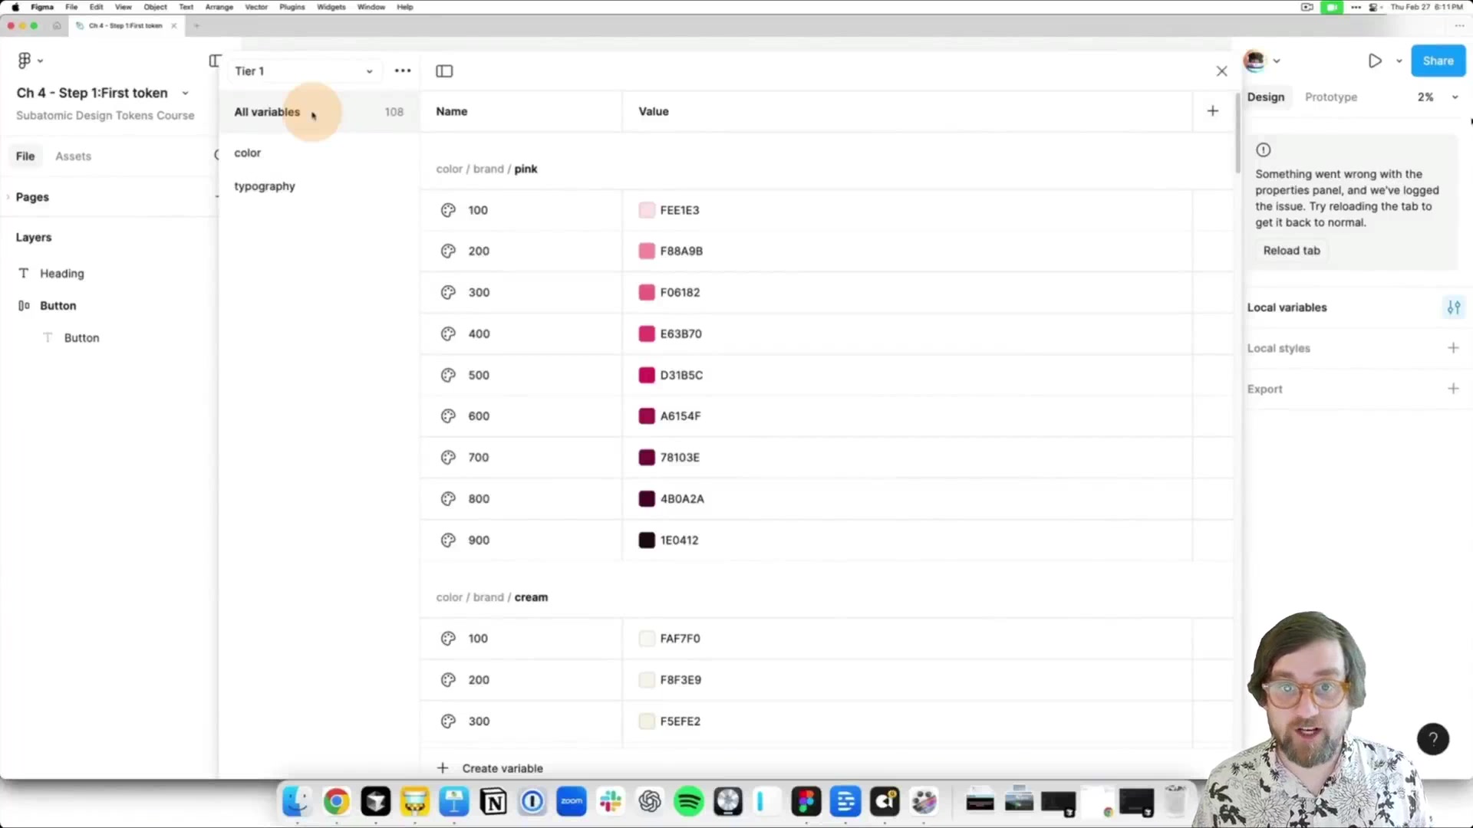
Task: Expand the Pages section
Action: coord(8,197)
